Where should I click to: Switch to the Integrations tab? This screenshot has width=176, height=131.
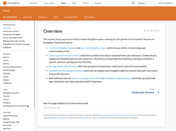pos(71,17)
